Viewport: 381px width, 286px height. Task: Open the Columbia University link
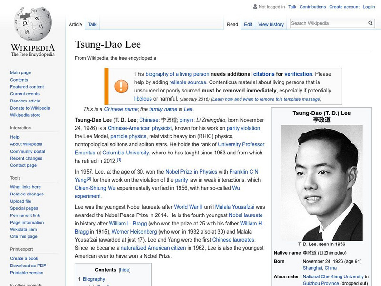(x=126, y=153)
